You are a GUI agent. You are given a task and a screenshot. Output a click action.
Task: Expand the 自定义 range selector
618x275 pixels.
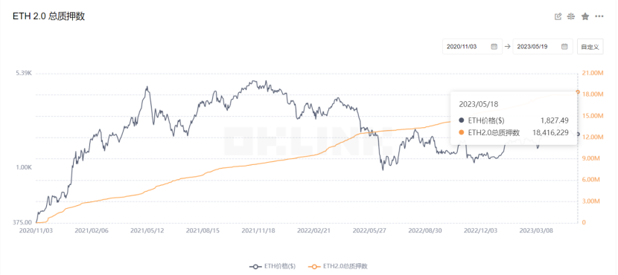(x=590, y=46)
